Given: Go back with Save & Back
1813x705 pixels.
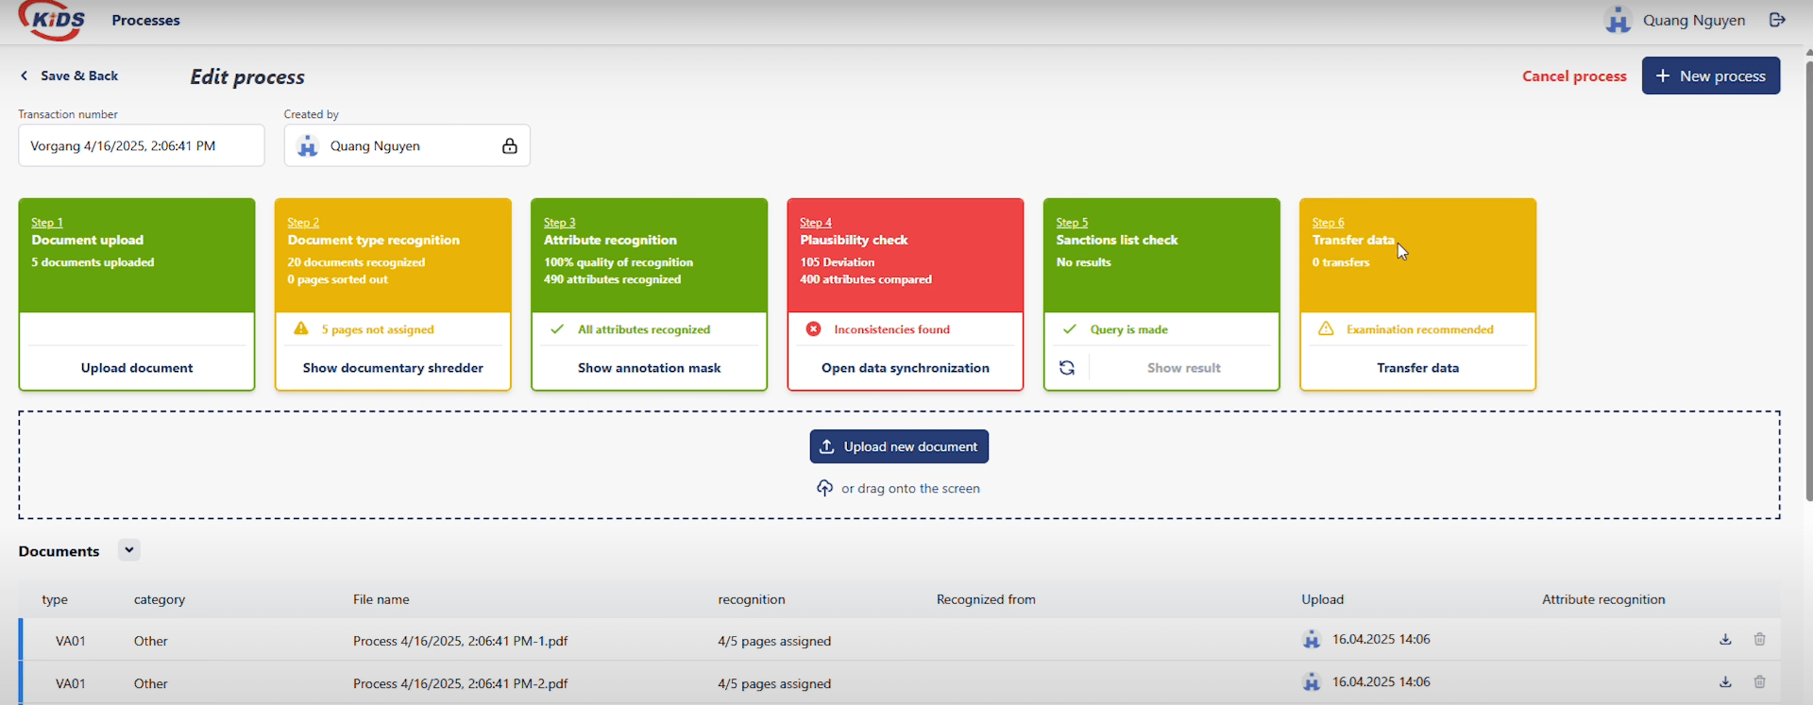Looking at the screenshot, I should (x=69, y=76).
